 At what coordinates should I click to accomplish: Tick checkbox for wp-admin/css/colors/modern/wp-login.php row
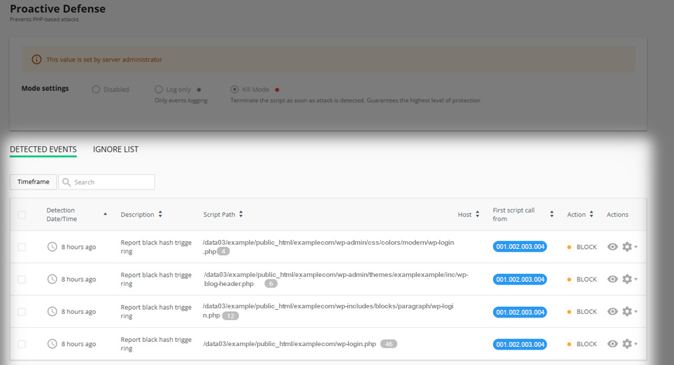pyautogui.click(x=22, y=248)
